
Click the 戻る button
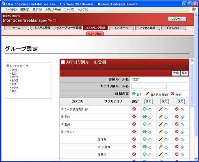pyautogui.click(x=184, y=73)
